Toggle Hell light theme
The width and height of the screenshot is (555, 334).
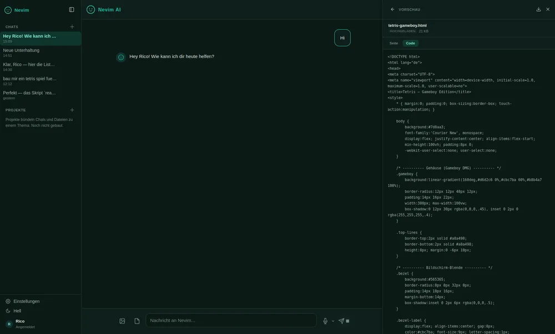pyautogui.click(x=13, y=311)
